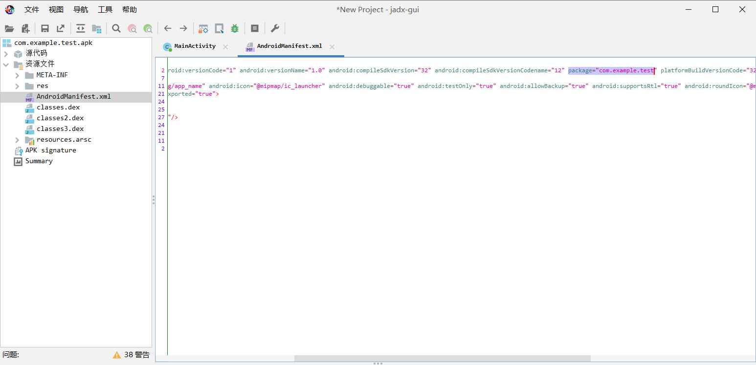756x365 pixels.
Task: Click android:testOnly="true" attribute
Action: click(x=457, y=86)
